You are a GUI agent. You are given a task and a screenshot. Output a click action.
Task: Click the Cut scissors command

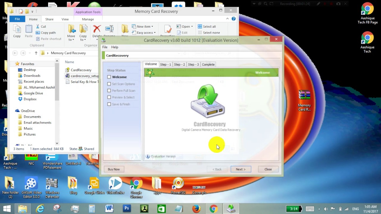(x=41, y=26)
